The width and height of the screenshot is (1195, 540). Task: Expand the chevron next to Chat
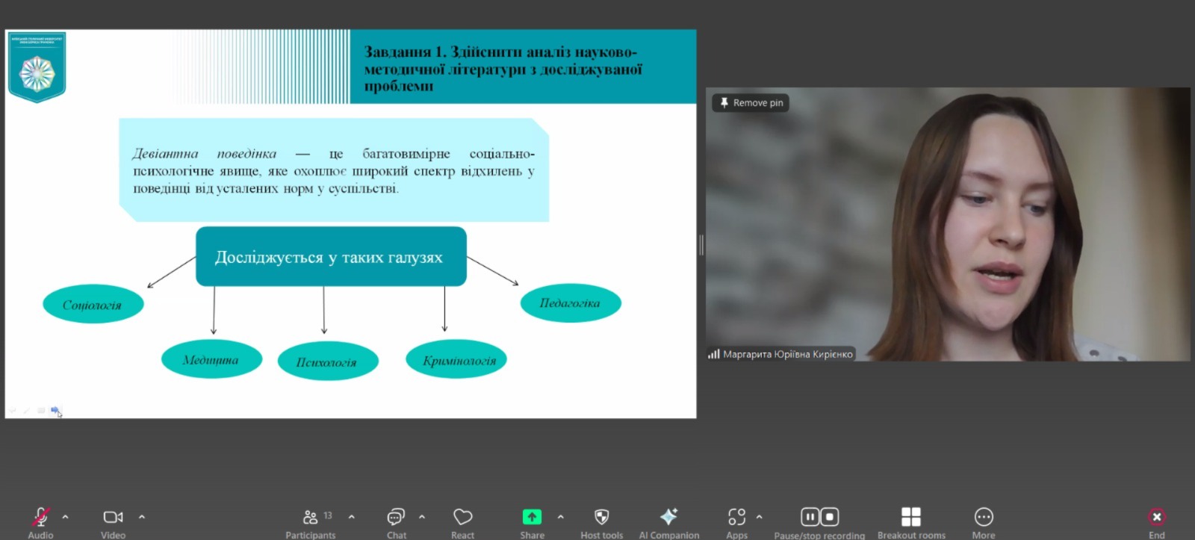(422, 517)
